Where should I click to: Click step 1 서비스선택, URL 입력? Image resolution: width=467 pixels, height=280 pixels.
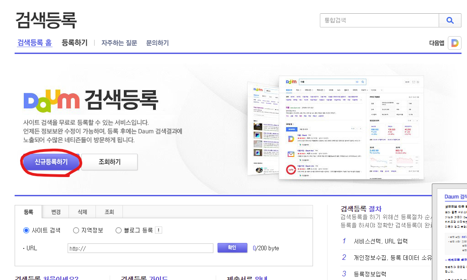click(x=380, y=241)
